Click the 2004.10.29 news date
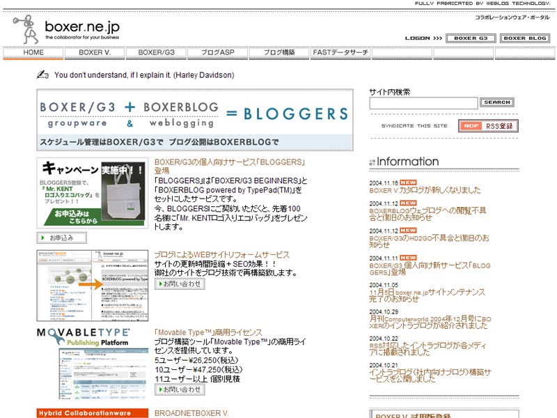Screen dimensions: 557x418 (x=384, y=311)
